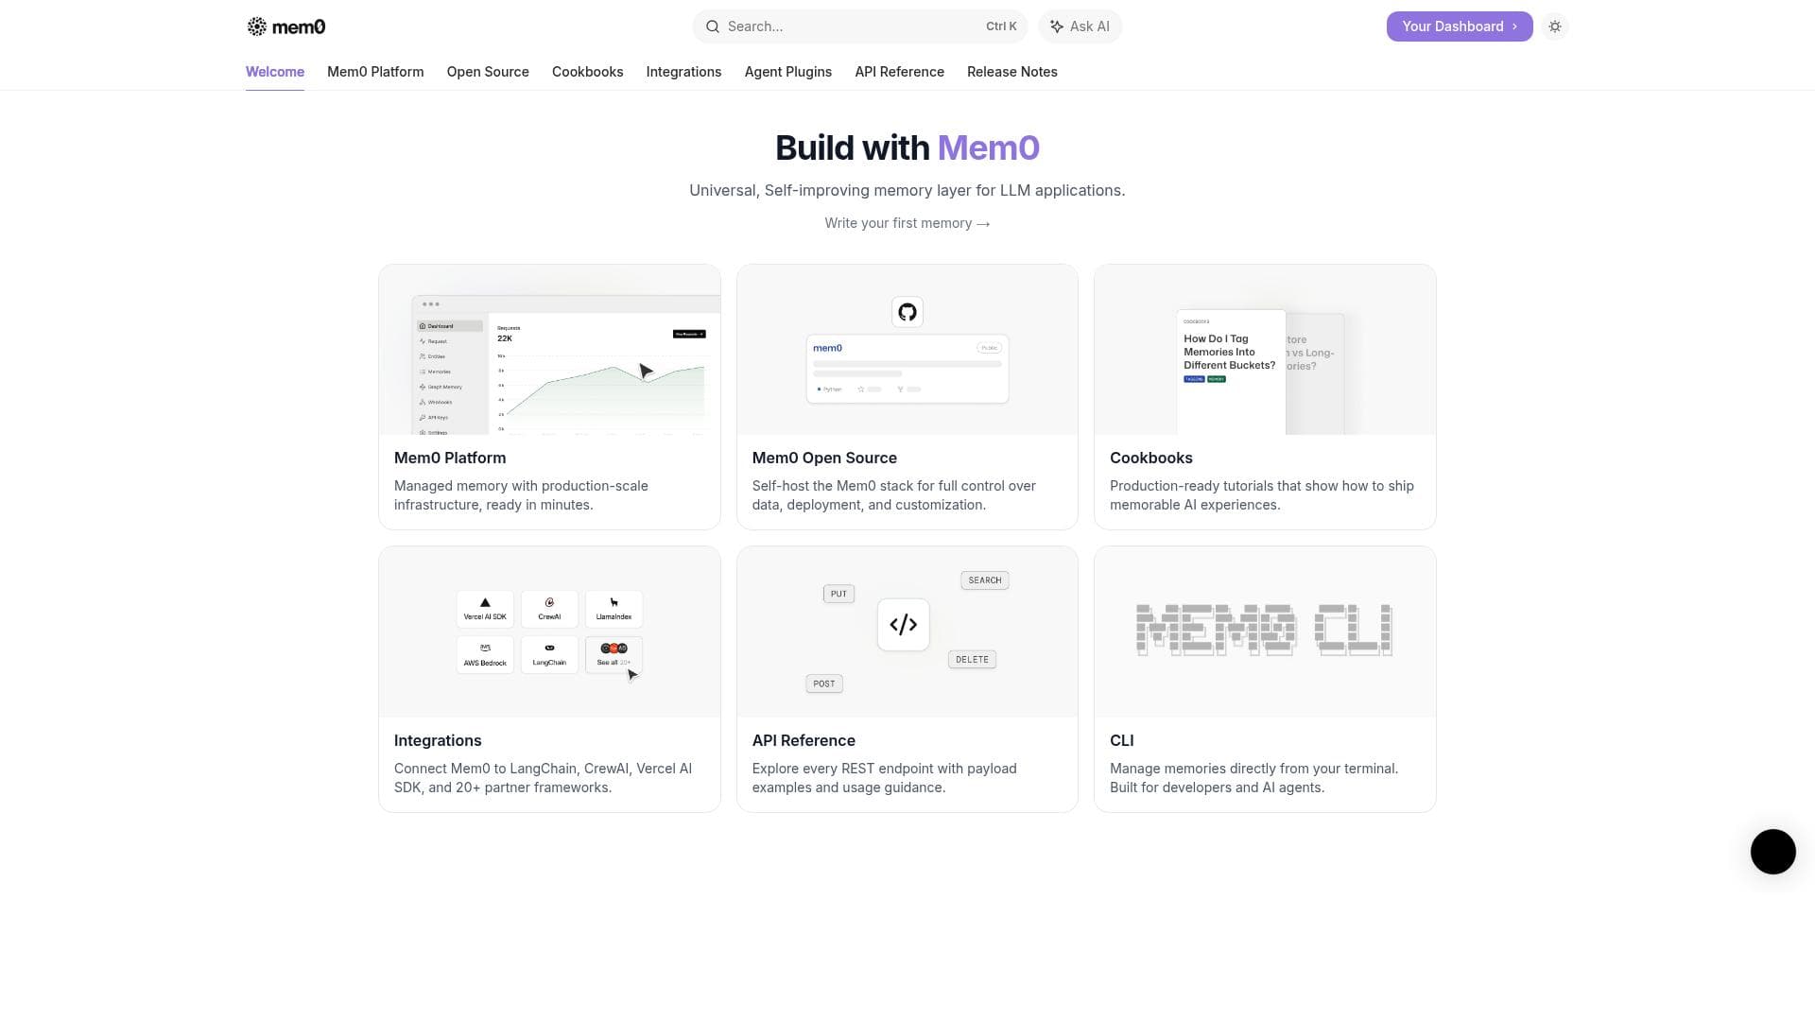Open the API Reference tab
The image size is (1815, 1021).
point(899,72)
